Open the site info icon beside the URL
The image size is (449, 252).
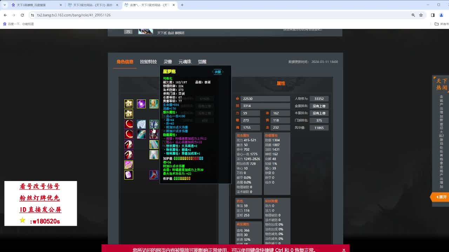point(32,15)
